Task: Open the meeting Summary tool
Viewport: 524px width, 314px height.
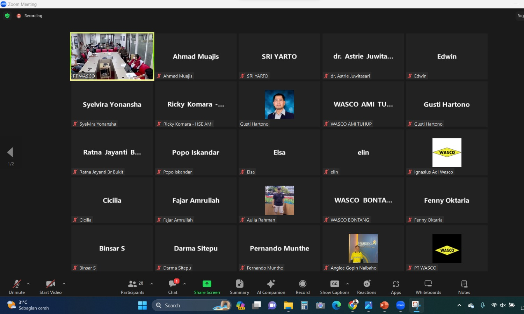Action: pyautogui.click(x=240, y=287)
